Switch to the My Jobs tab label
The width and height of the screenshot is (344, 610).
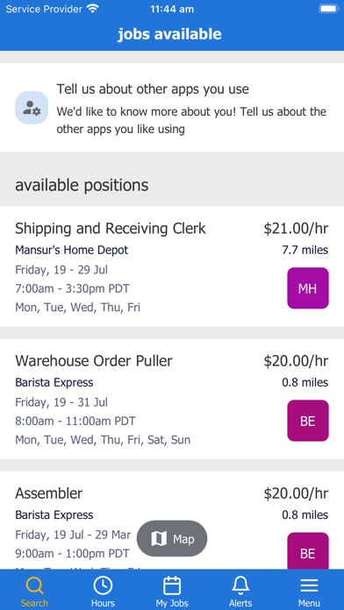click(x=172, y=603)
